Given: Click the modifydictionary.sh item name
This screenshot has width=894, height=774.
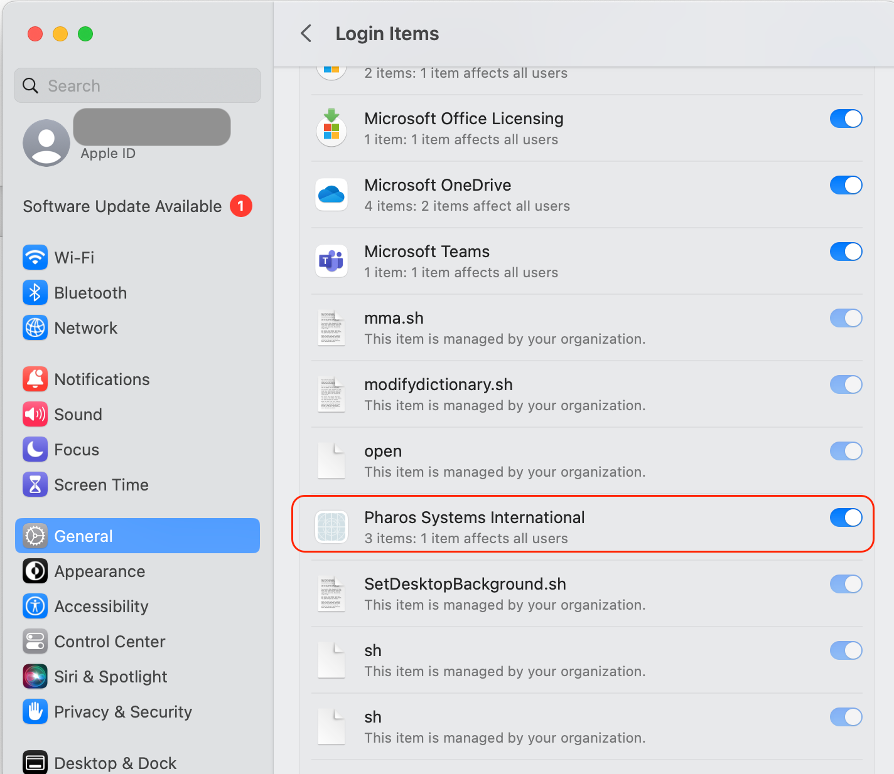Looking at the screenshot, I should pyautogui.click(x=438, y=384).
